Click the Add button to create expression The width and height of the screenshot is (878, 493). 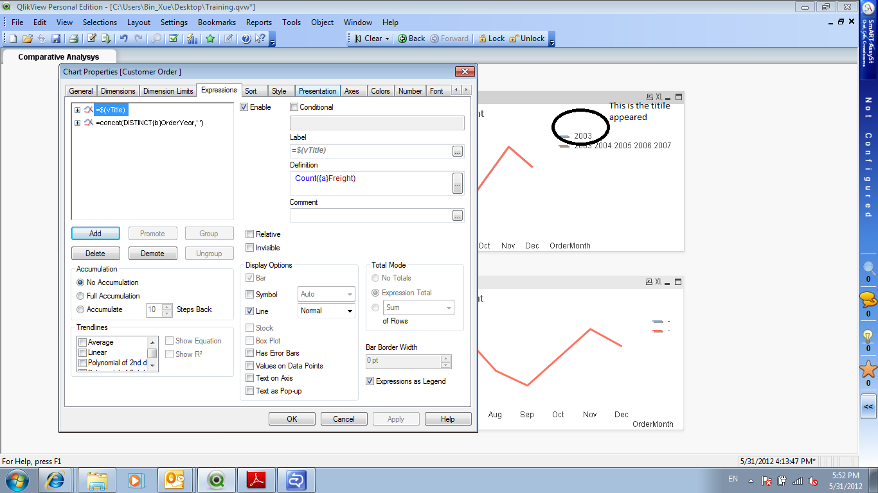coord(95,233)
